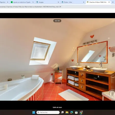Launch File Explorer from the taskbar
The width and height of the screenshot is (115, 115).
(67, 112)
